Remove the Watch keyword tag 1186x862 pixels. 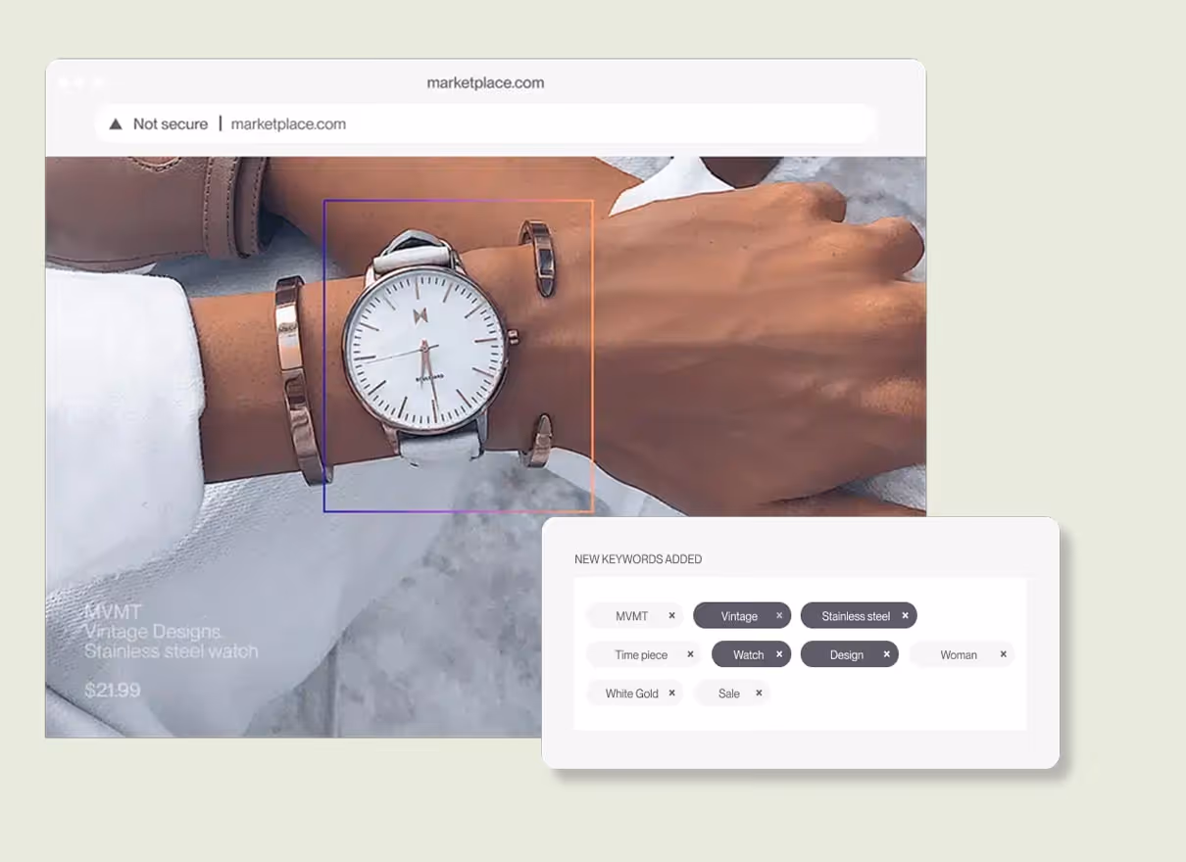click(x=779, y=654)
